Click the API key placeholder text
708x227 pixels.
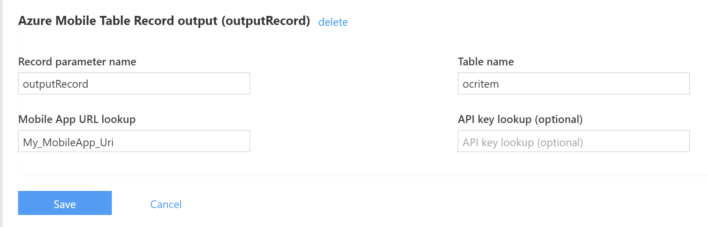pos(523,142)
